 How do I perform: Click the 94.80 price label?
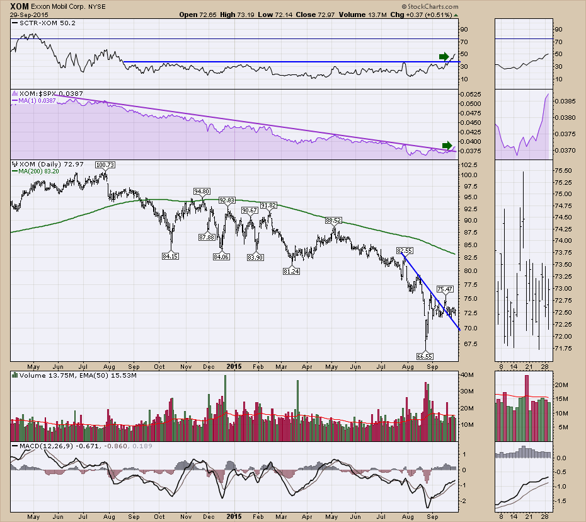click(x=202, y=191)
